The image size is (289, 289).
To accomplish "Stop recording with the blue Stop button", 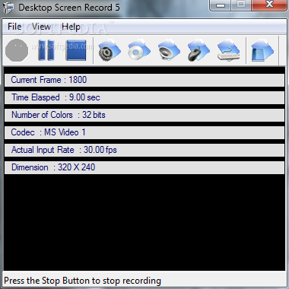I will (76, 50).
